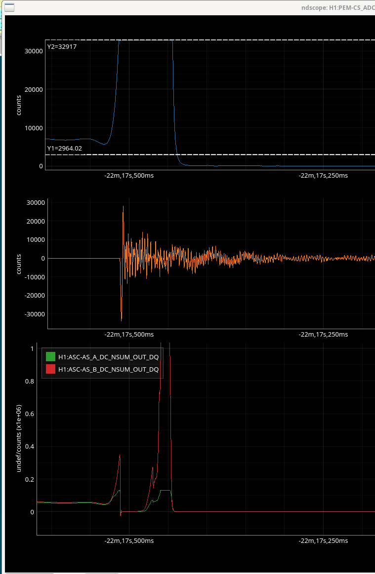Click the -10000 tick on middle plot y-axis
The image size is (375, 574).
[35, 277]
